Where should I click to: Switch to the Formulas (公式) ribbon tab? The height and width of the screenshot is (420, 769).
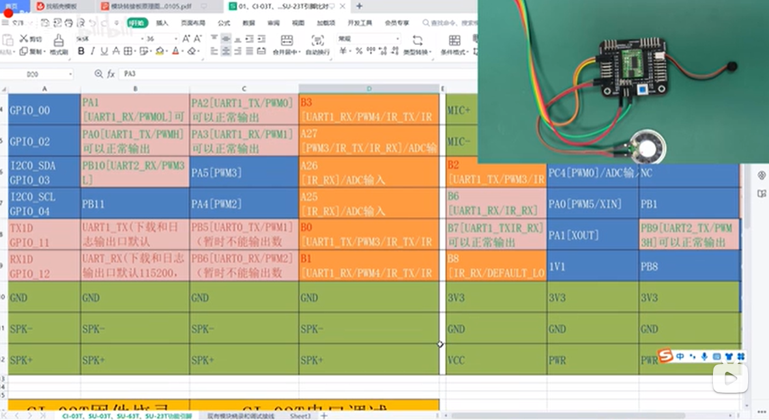click(x=224, y=23)
